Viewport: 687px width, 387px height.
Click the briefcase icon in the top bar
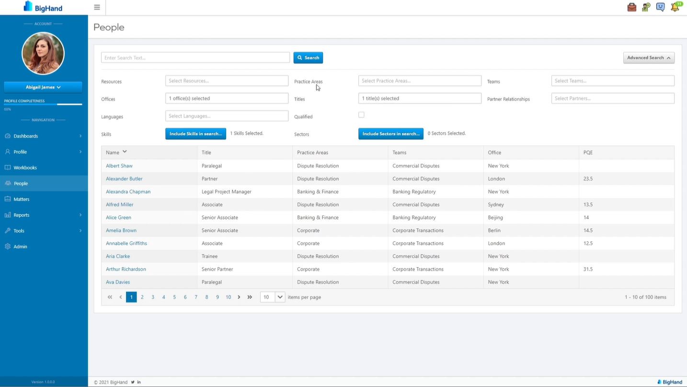click(x=631, y=7)
